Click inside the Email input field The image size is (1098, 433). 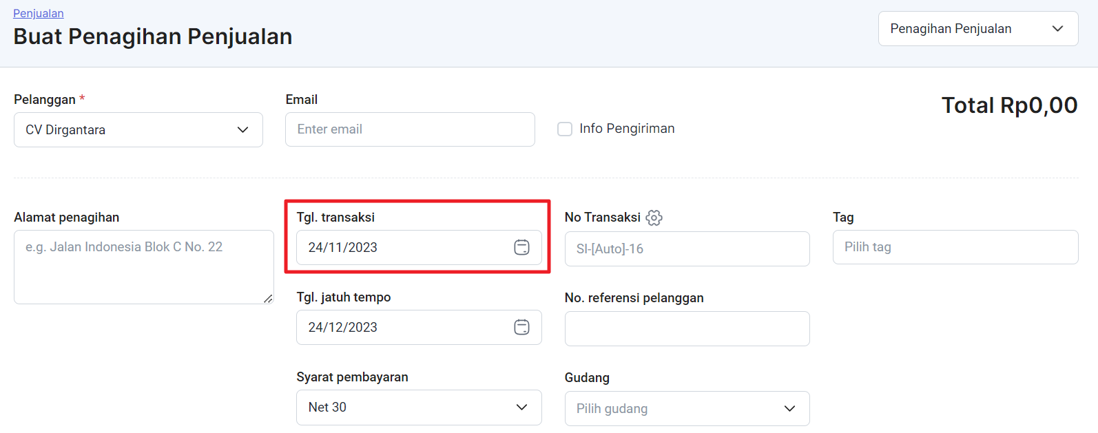coord(410,129)
